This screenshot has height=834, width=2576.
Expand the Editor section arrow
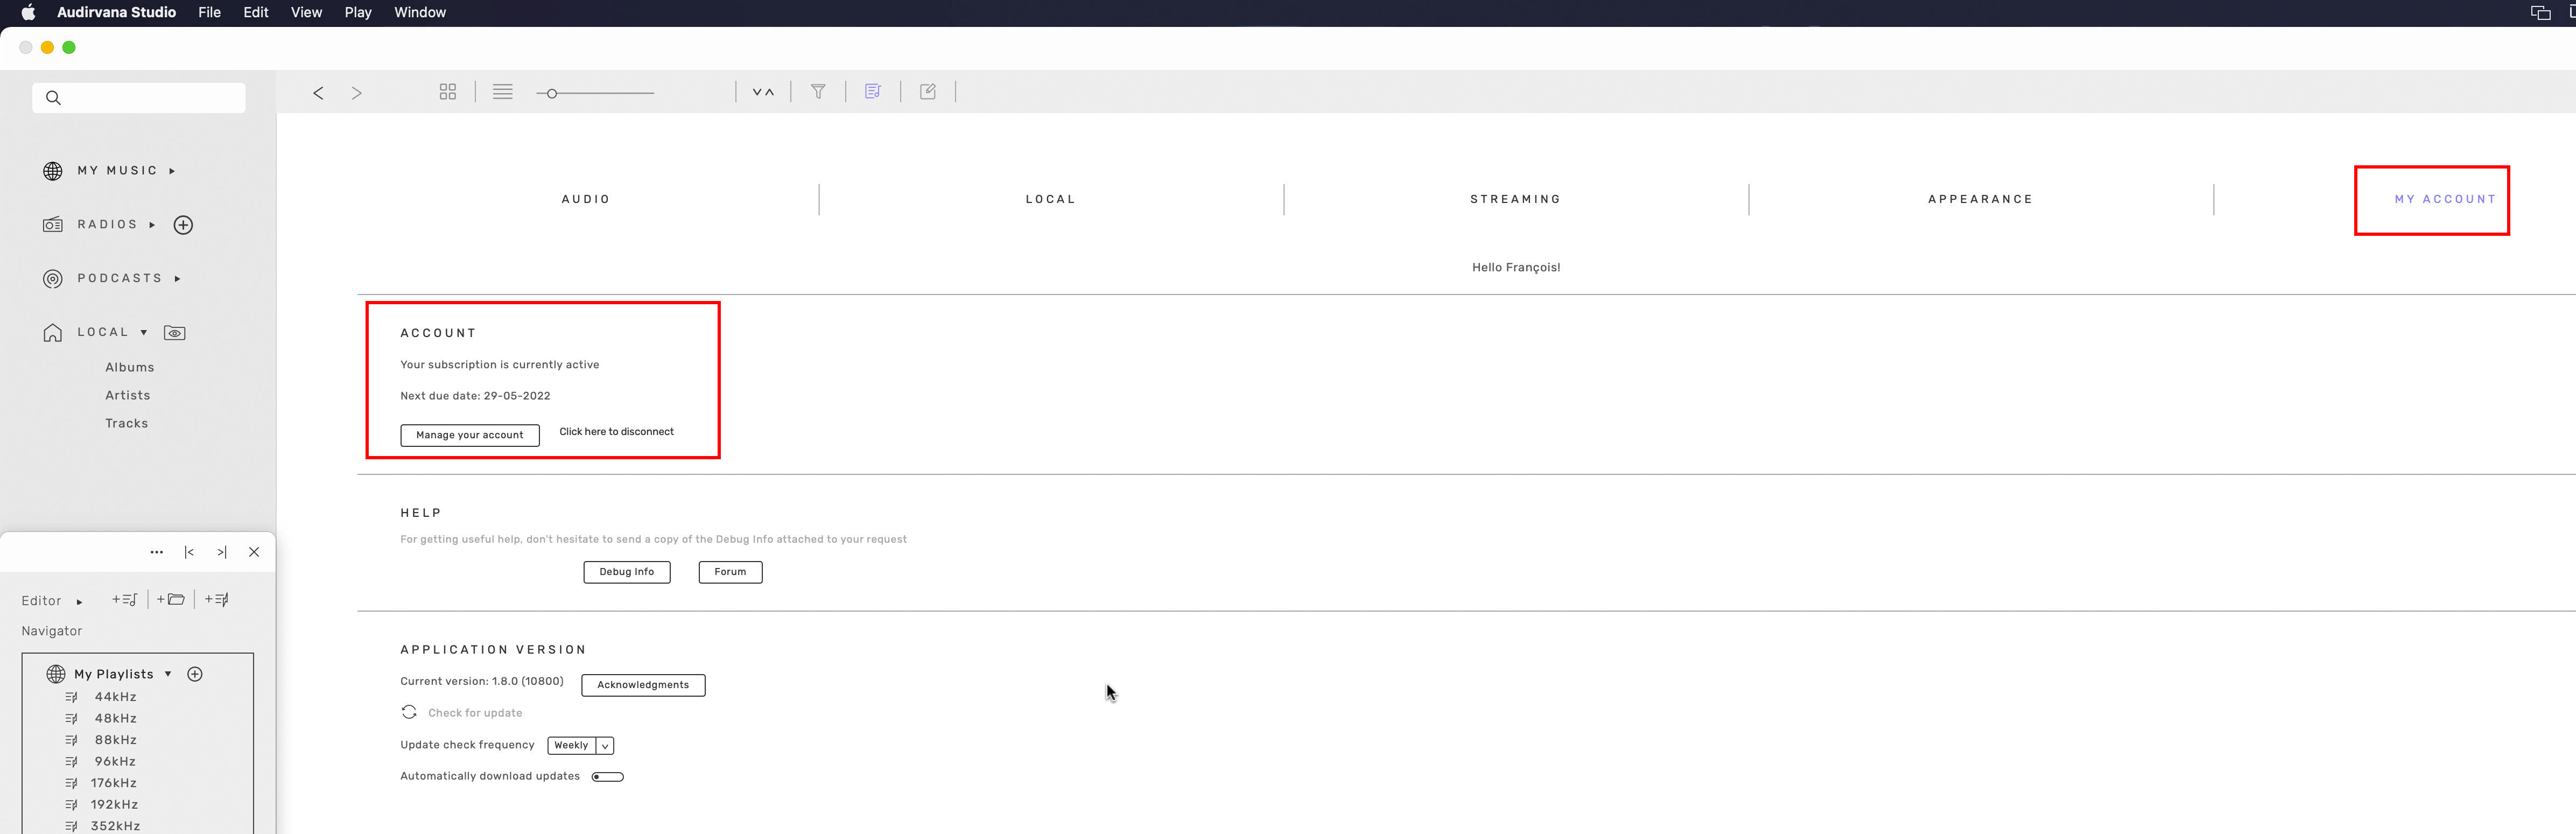tap(79, 602)
